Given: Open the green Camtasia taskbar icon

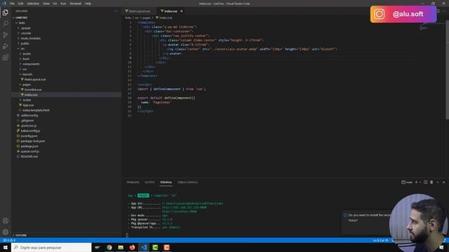Looking at the screenshot, I should [155, 247].
